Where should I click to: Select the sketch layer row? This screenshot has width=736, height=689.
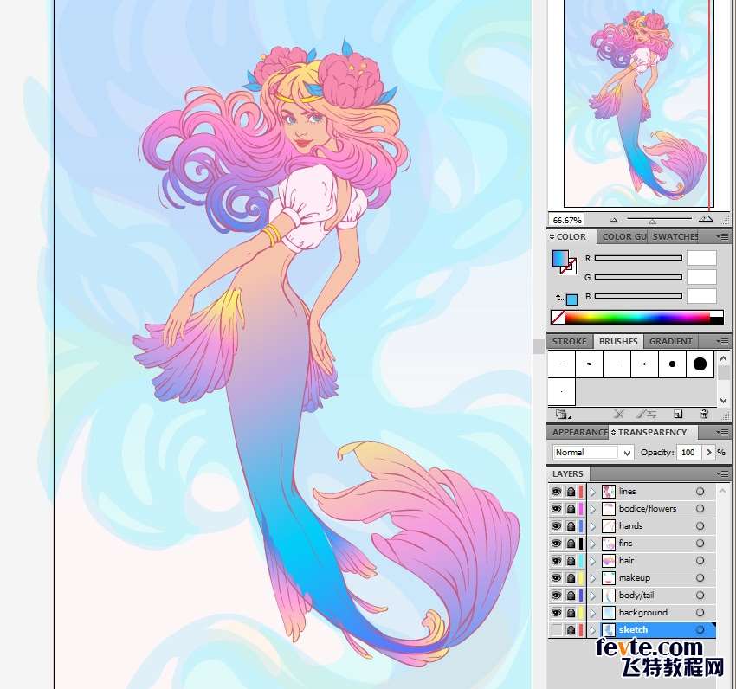[632, 630]
